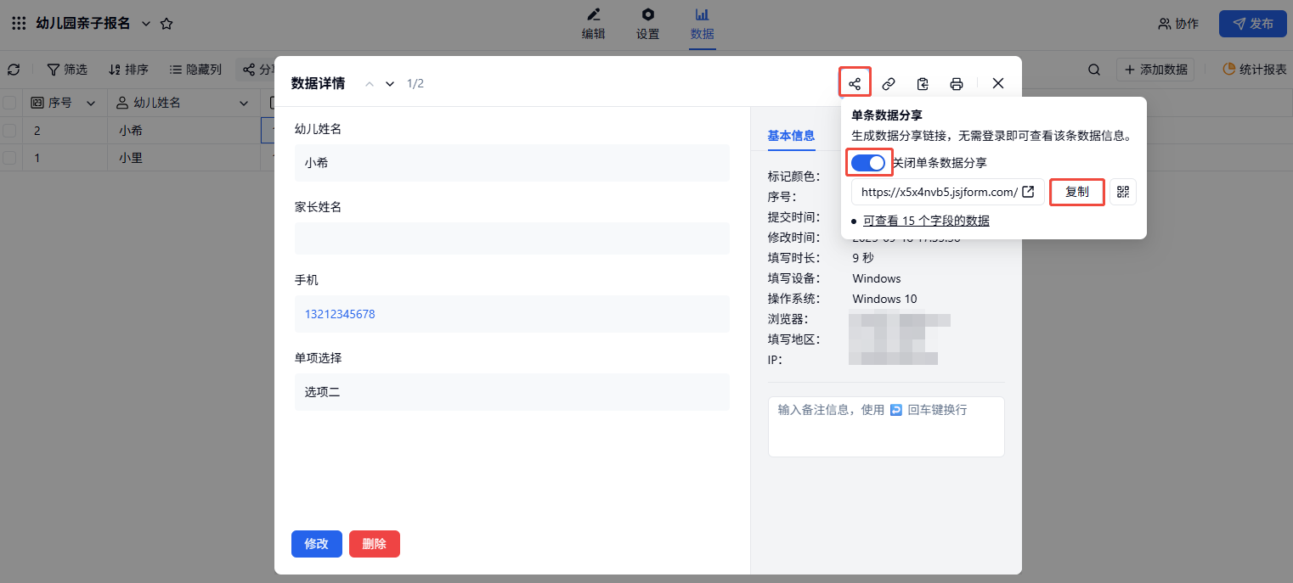Open the 序号 column dropdown menu
Image resolution: width=1293 pixels, height=583 pixels.
click(x=91, y=103)
